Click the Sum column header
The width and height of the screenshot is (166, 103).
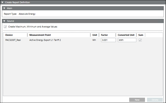point(141,35)
